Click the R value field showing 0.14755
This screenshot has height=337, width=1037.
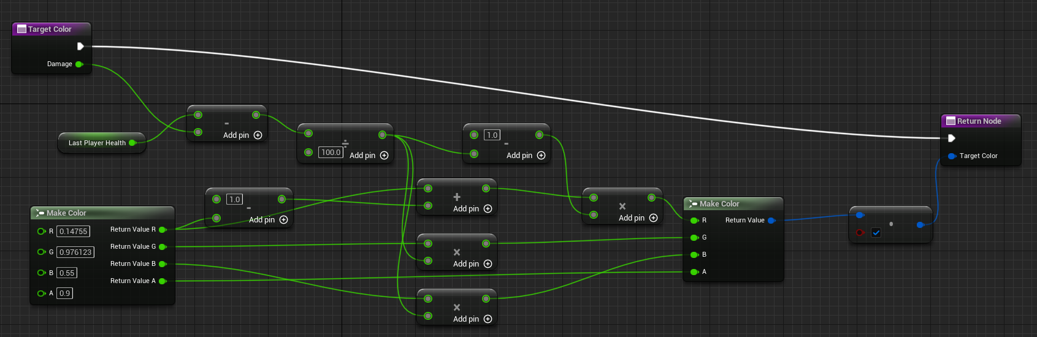click(74, 231)
